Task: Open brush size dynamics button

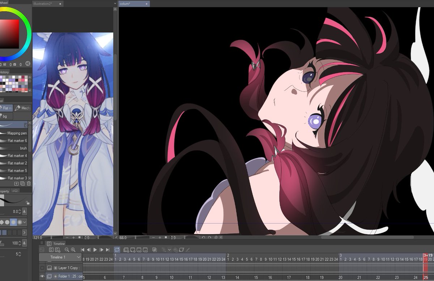Action: tap(25, 211)
